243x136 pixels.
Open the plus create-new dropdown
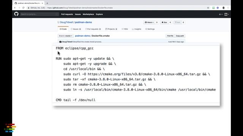tap(221, 14)
